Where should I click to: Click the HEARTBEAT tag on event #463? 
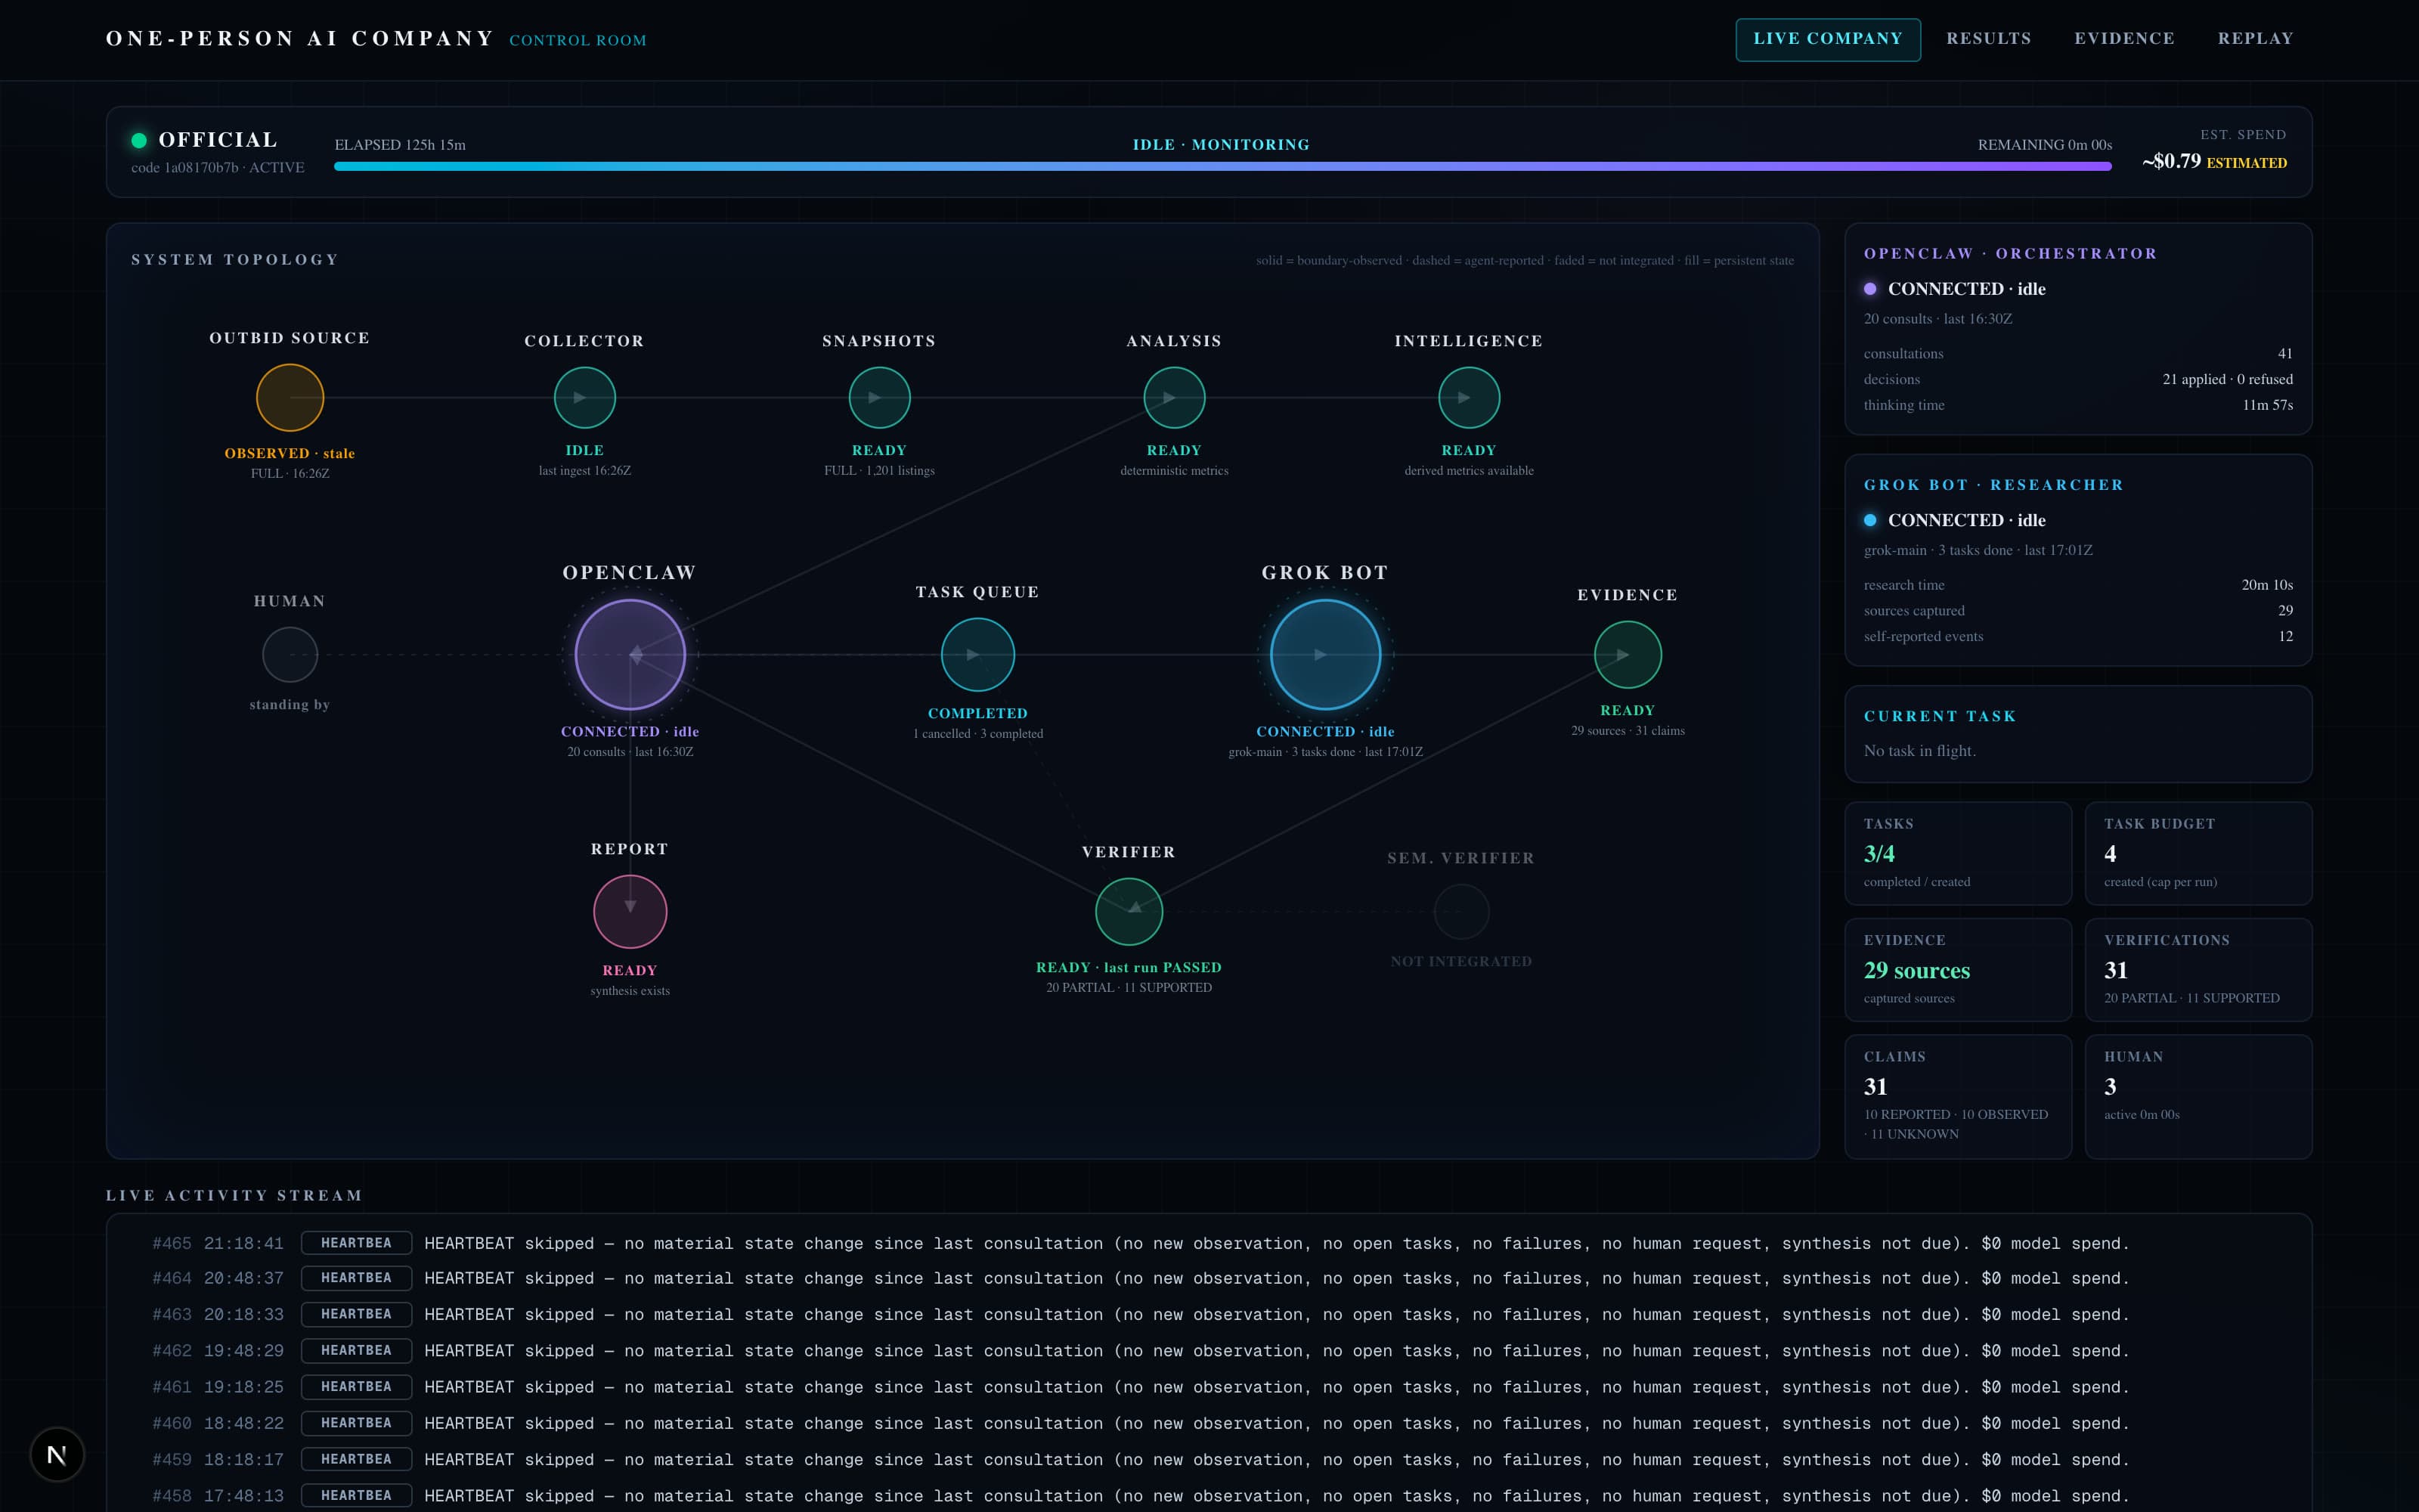357,1314
